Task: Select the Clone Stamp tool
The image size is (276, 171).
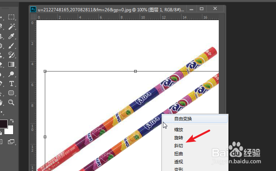Action: click(1, 55)
